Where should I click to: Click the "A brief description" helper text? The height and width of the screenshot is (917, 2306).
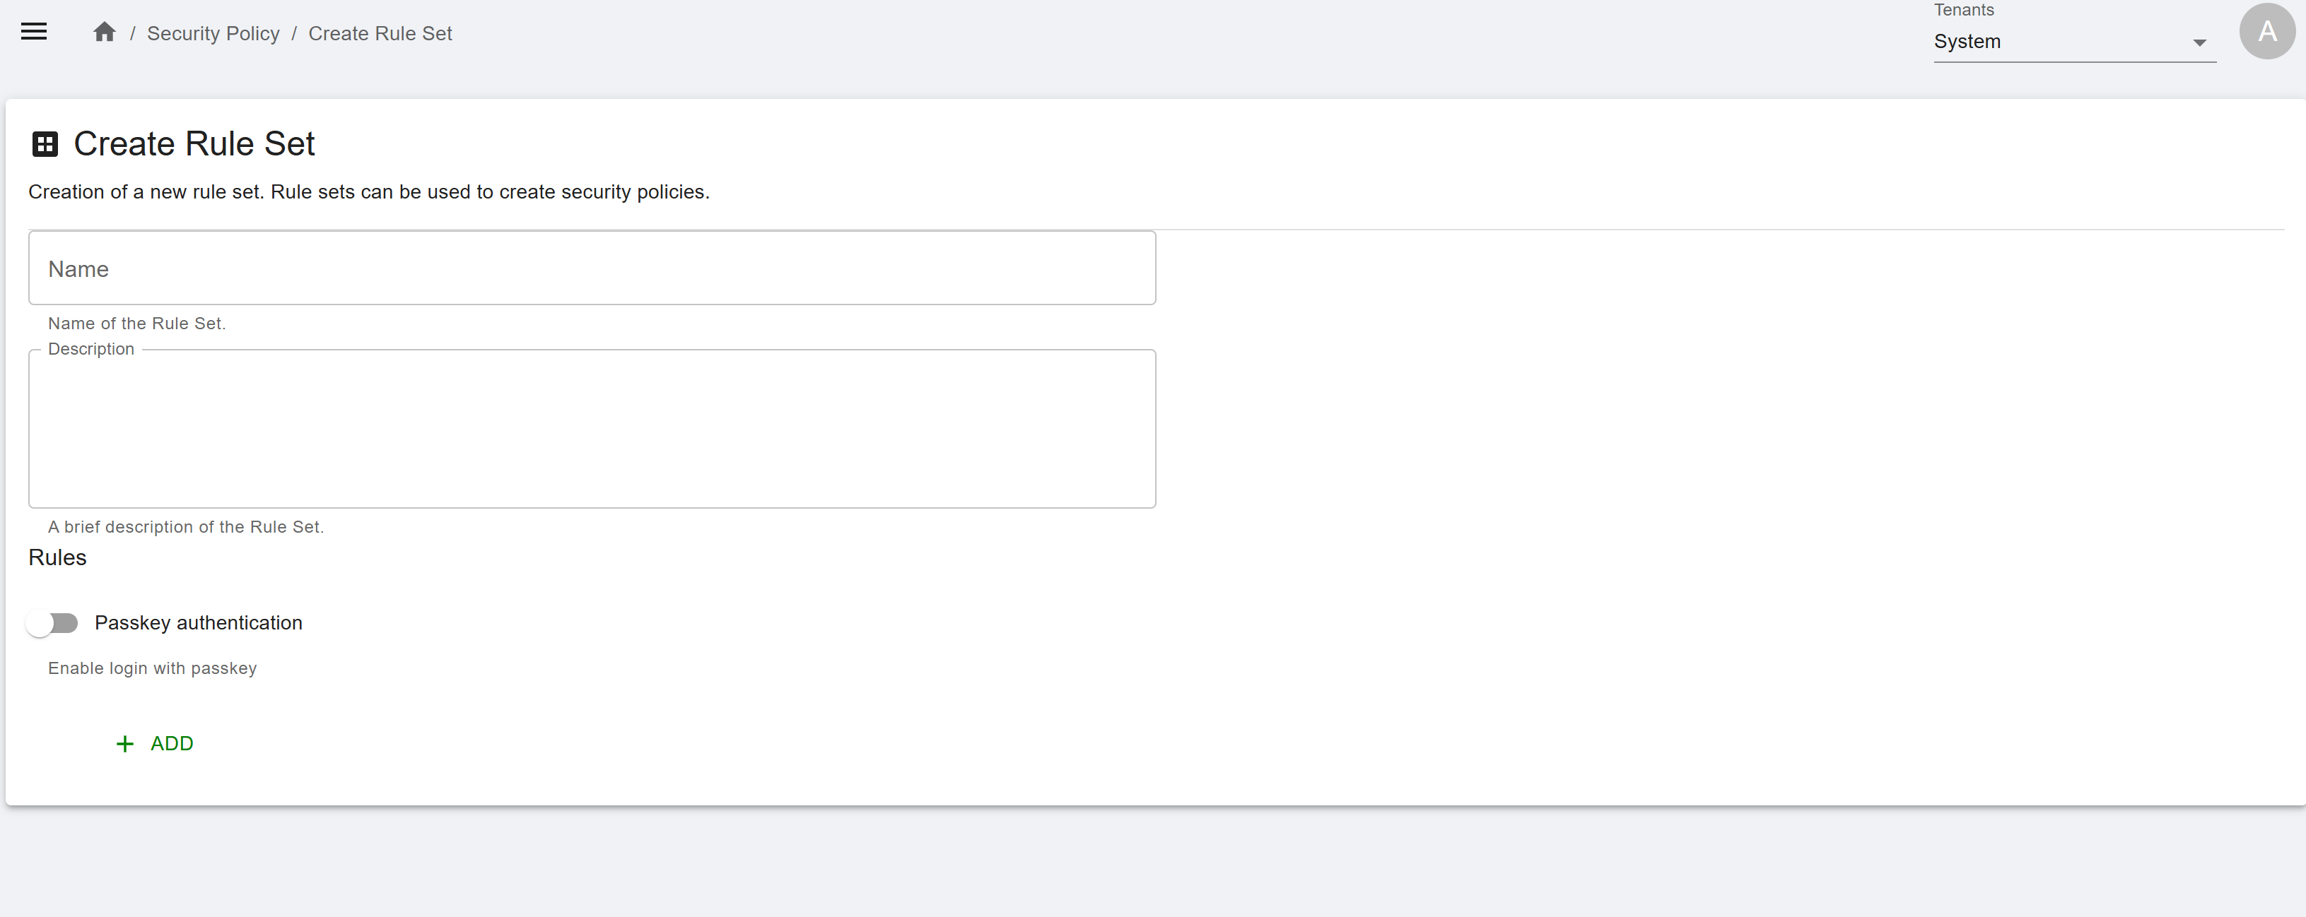186,527
